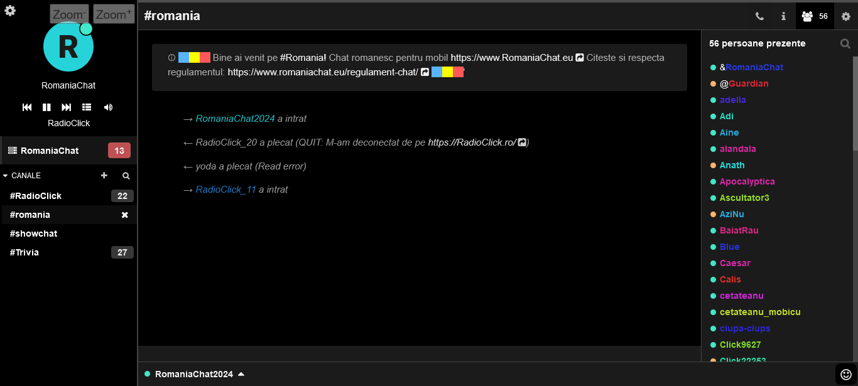This screenshot has width=858, height=386.
Task: Search users with the magnifier icon
Action: click(845, 43)
